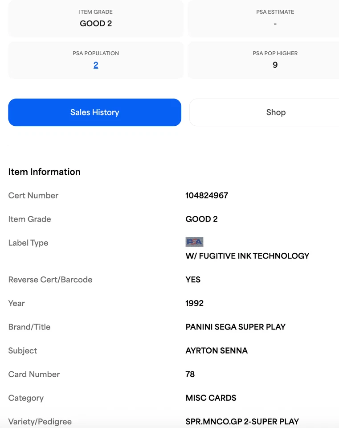339x428 pixels.
Task: Click the year value 1992
Action: 195,303
